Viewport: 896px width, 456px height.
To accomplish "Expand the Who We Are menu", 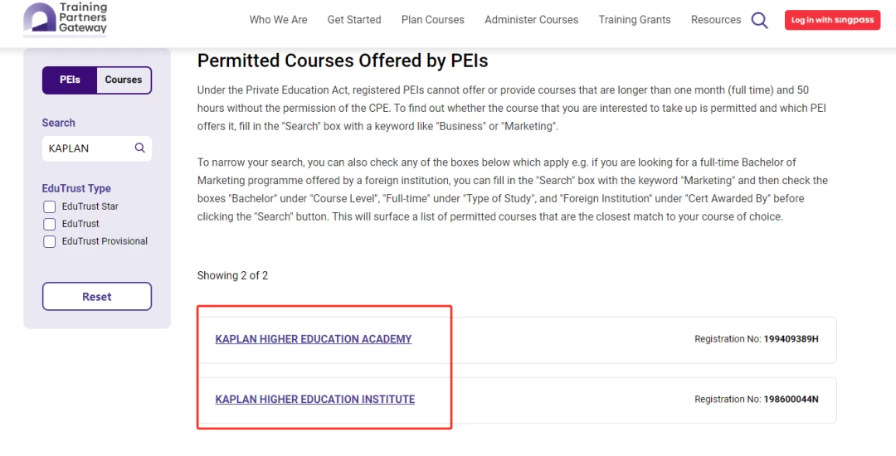I will pyautogui.click(x=278, y=19).
